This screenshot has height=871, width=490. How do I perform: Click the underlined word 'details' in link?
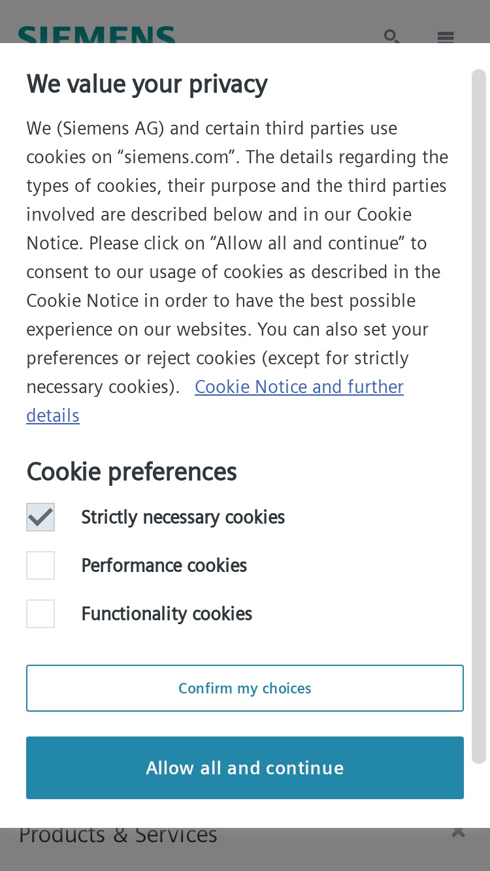(53, 416)
